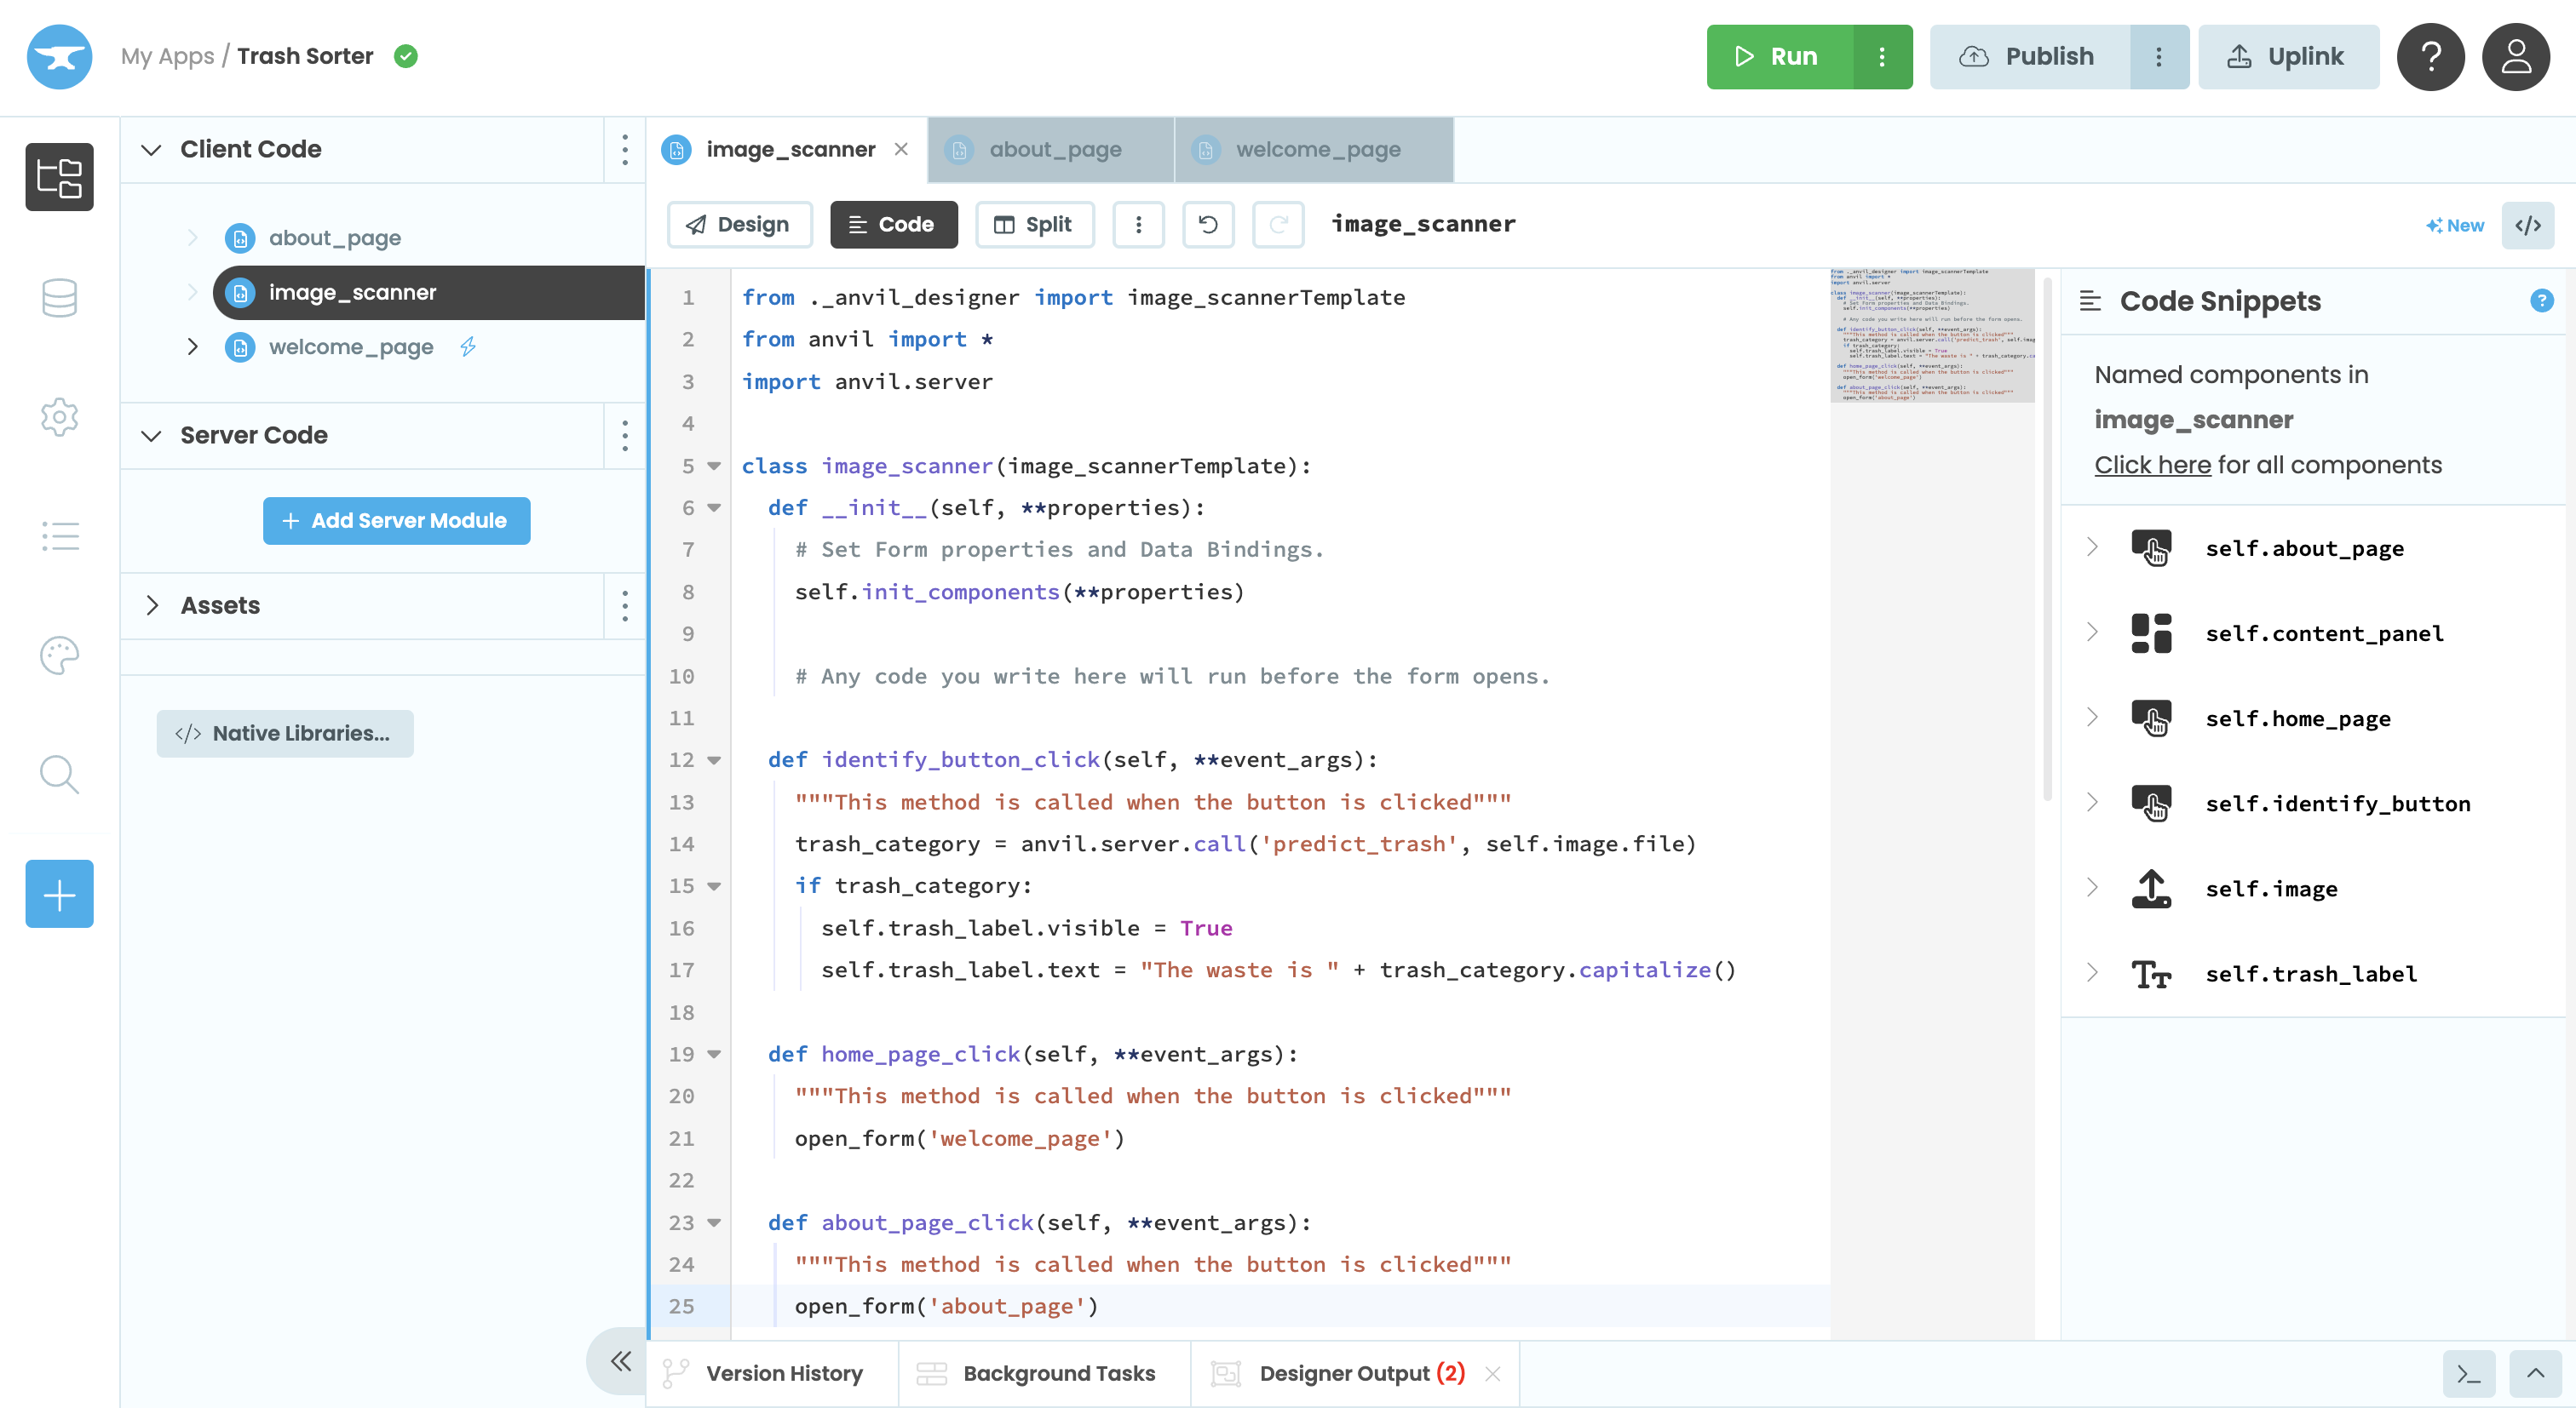Switch editor to Split view
The width and height of the screenshot is (2576, 1408).
point(1034,225)
